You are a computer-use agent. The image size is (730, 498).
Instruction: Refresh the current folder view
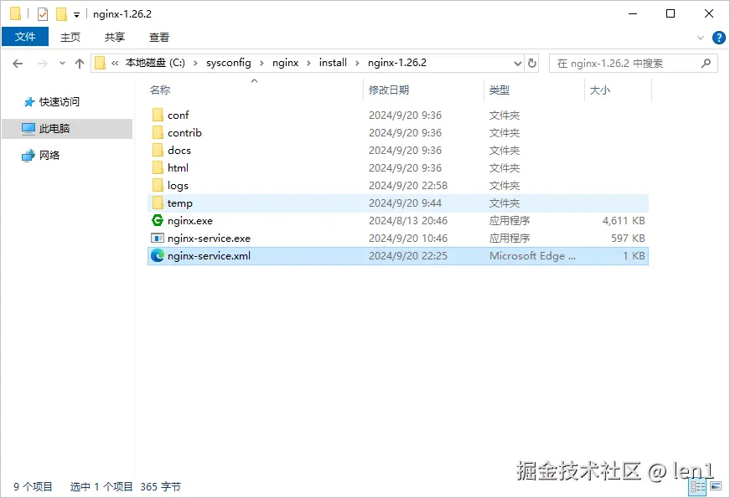(x=532, y=63)
